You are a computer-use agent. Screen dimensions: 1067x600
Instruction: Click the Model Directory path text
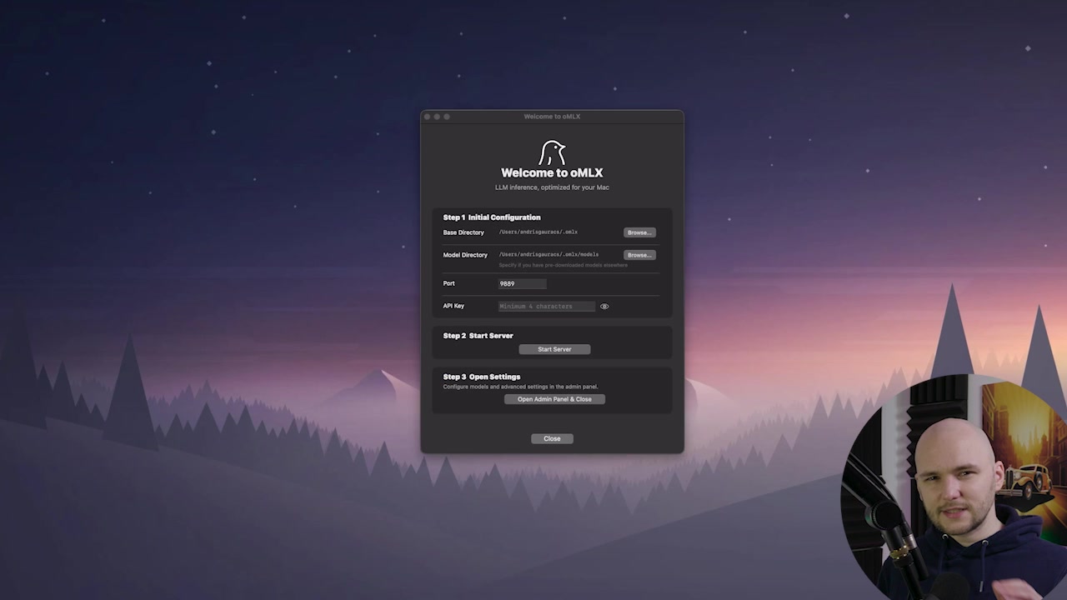(x=549, y=254)
